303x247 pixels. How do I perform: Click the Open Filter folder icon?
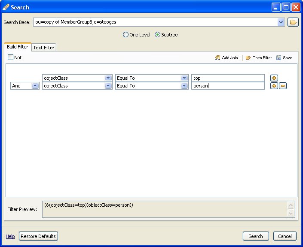point(248,58)
